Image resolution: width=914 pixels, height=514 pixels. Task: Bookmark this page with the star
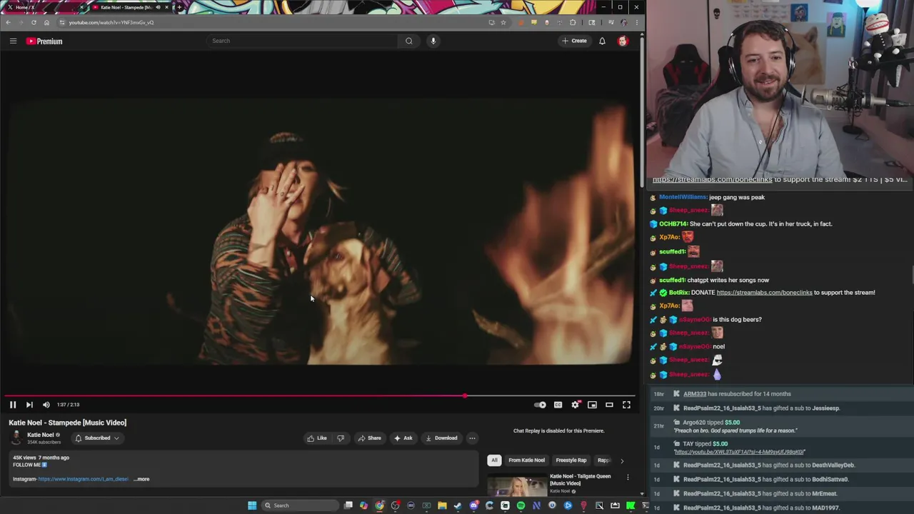tap(503, 22)
